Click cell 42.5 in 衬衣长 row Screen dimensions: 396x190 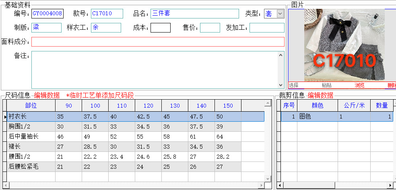[148, 116]
